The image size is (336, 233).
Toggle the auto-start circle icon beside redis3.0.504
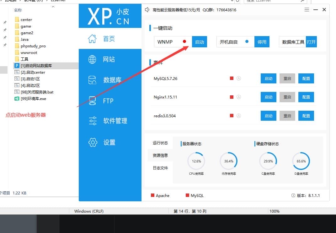(238, 116)
